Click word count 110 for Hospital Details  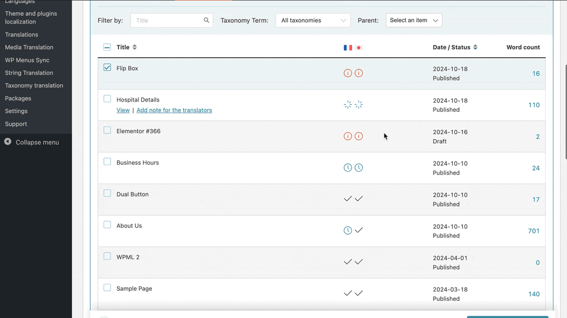point(534,105)
